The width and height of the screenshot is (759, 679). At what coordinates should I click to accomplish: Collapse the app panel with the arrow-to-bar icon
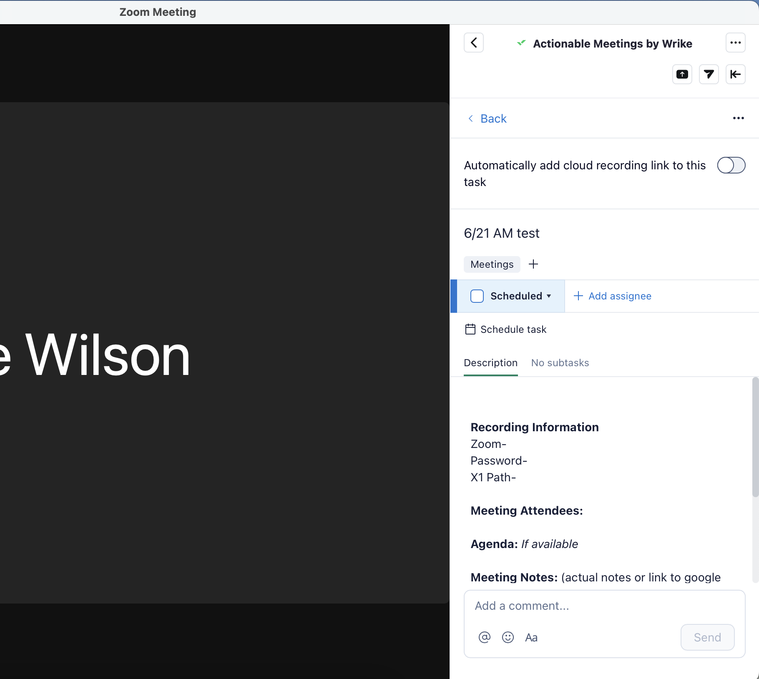(736, 74)
